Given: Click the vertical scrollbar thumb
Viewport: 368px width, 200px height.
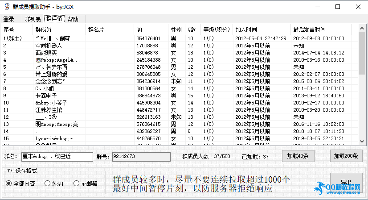Looking at the screenshot, I should pyautogui.click(x=362, y=53).
